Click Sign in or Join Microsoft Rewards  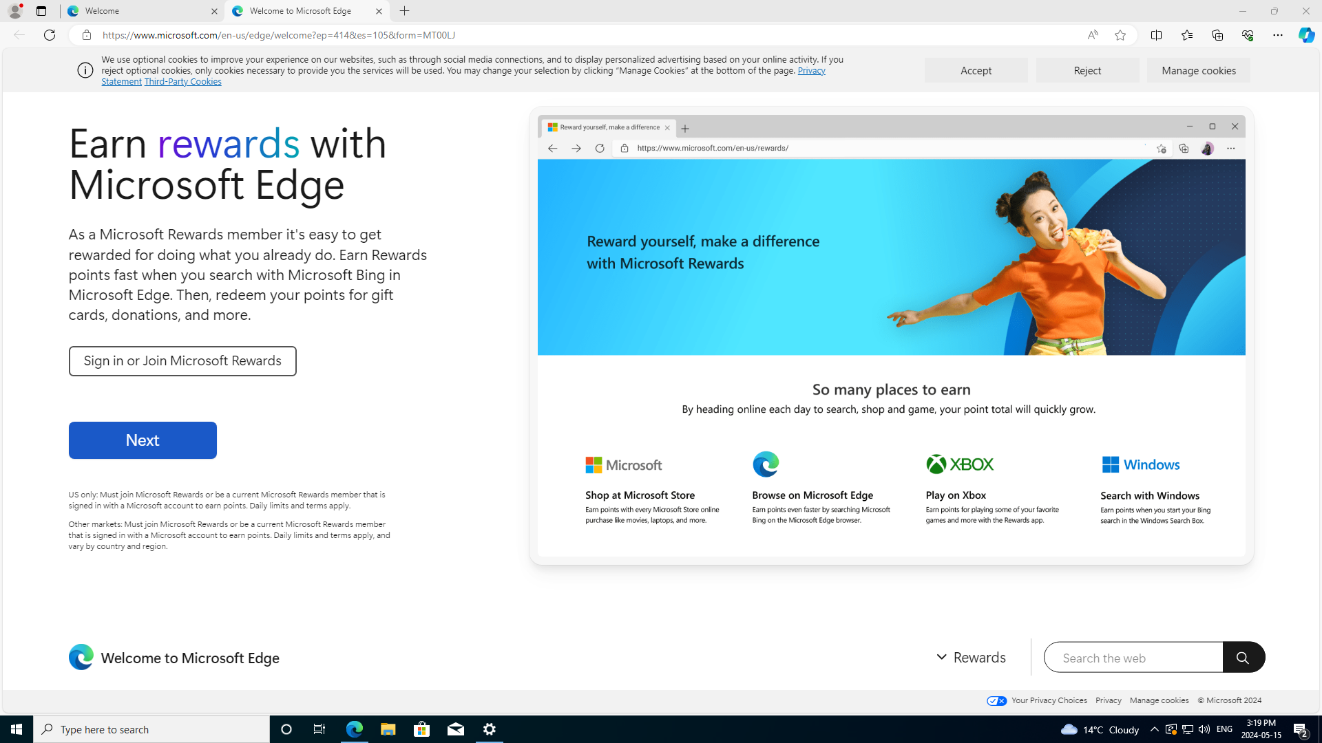[182, 361]
